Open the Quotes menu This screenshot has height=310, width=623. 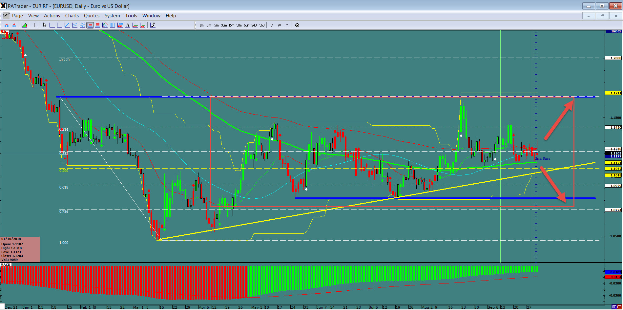92,16
